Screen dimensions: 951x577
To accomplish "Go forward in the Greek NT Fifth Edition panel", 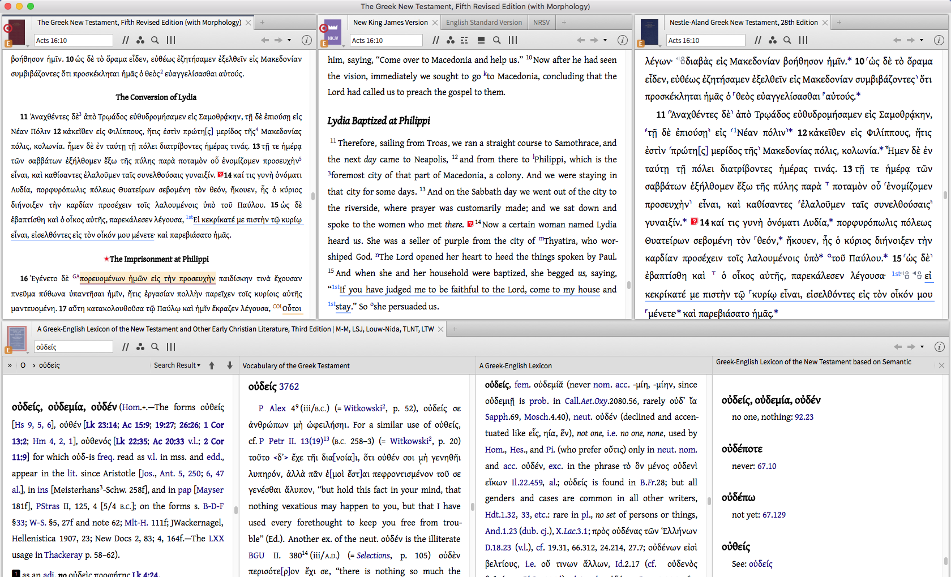I will coord(278,40).
